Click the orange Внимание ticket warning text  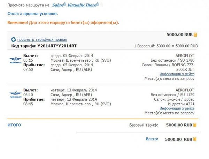pos(63,22)
